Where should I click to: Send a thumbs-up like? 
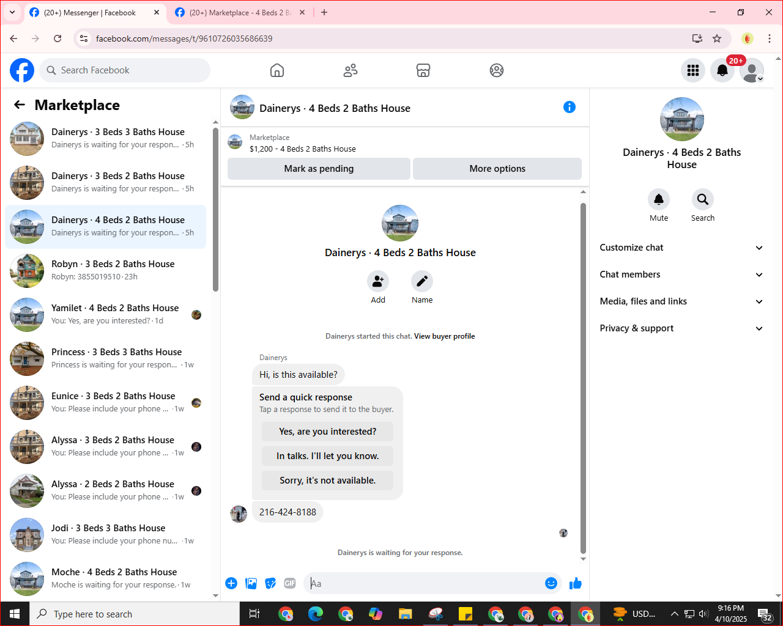coord(576,583)
